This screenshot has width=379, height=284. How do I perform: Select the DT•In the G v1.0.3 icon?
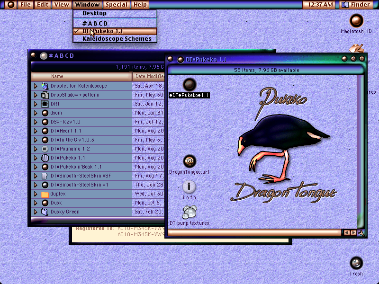point(45,140)
